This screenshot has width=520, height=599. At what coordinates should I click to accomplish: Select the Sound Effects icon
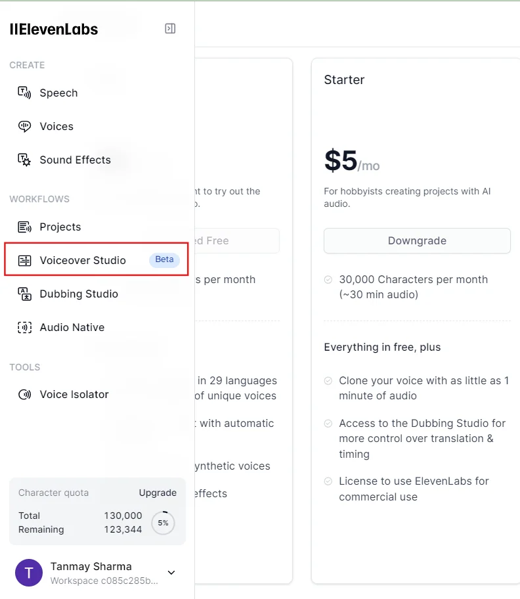pyautogui.click(x=24, y=160)
